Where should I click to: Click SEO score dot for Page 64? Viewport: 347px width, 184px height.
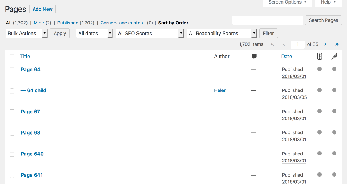click(319, 69)
